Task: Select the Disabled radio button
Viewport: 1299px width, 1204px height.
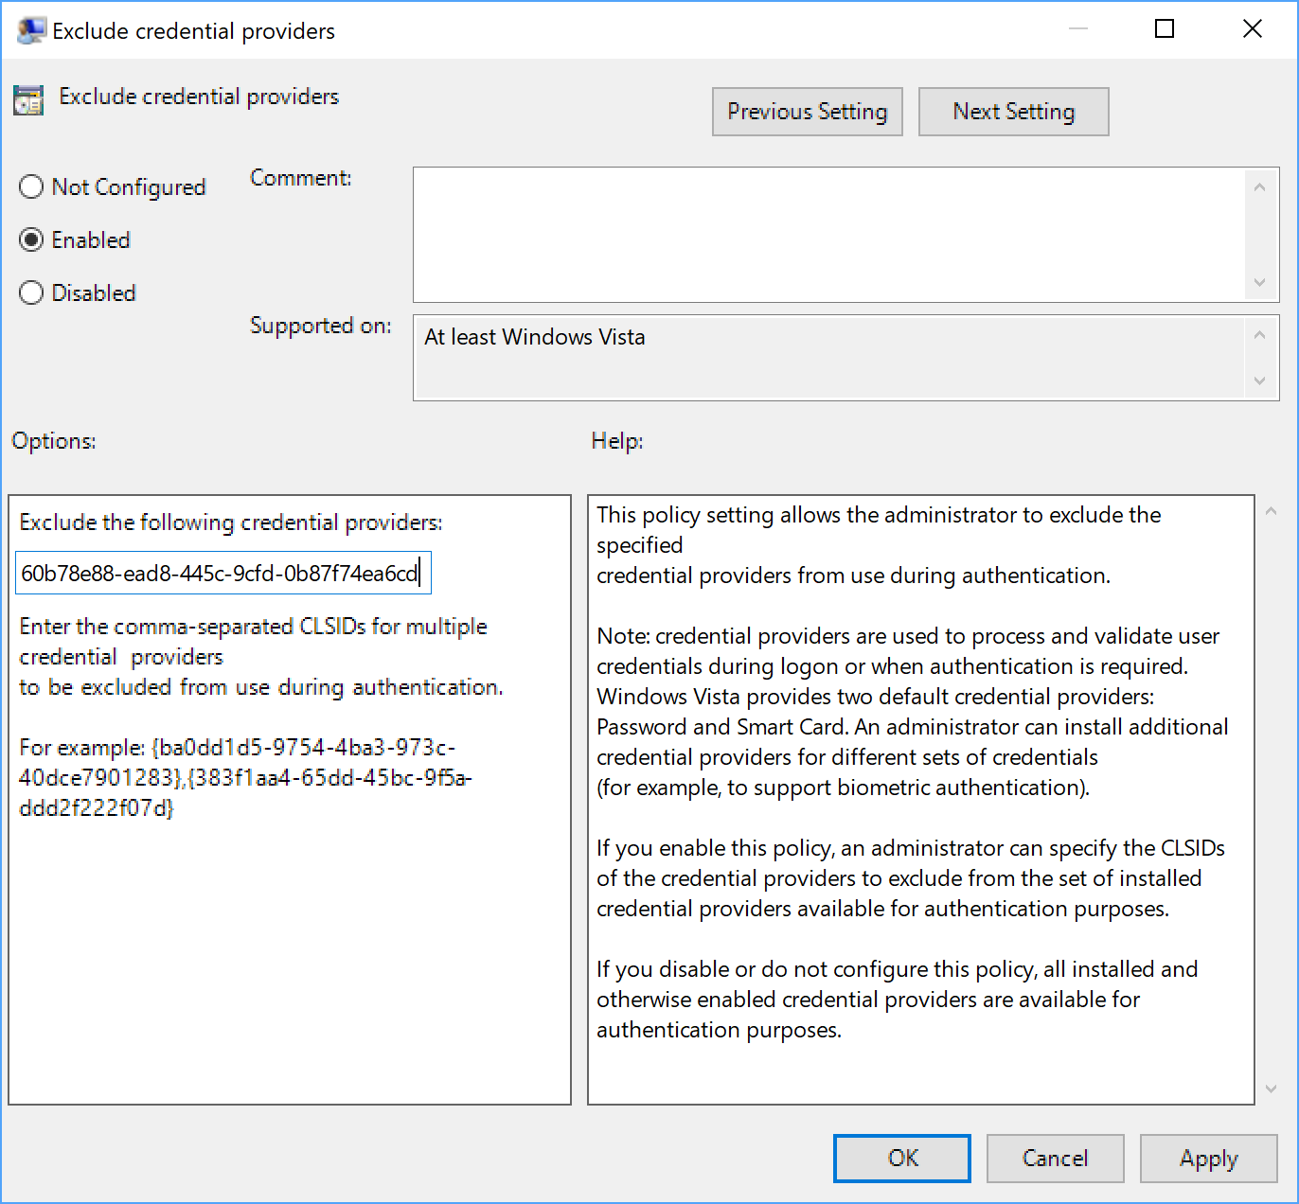Action: [31, 293]
